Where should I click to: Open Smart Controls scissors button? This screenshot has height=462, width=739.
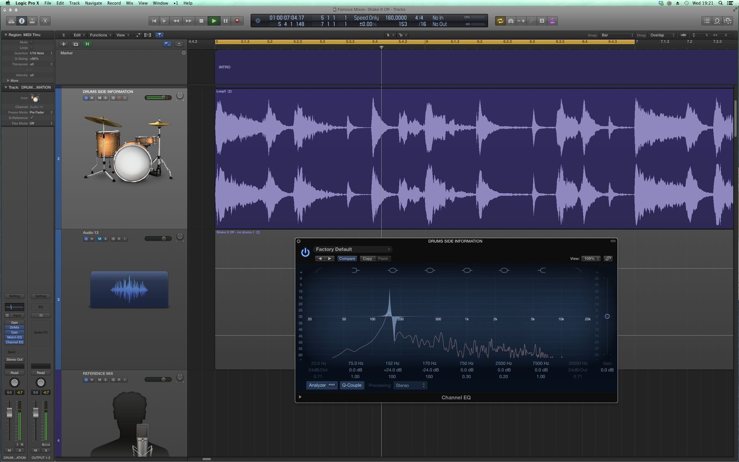point(45,21)
